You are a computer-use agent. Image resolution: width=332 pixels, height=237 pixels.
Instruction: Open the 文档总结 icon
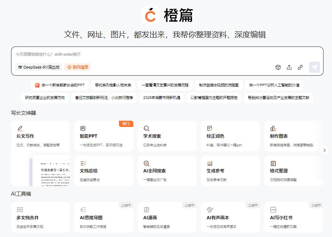coord(83,163)
